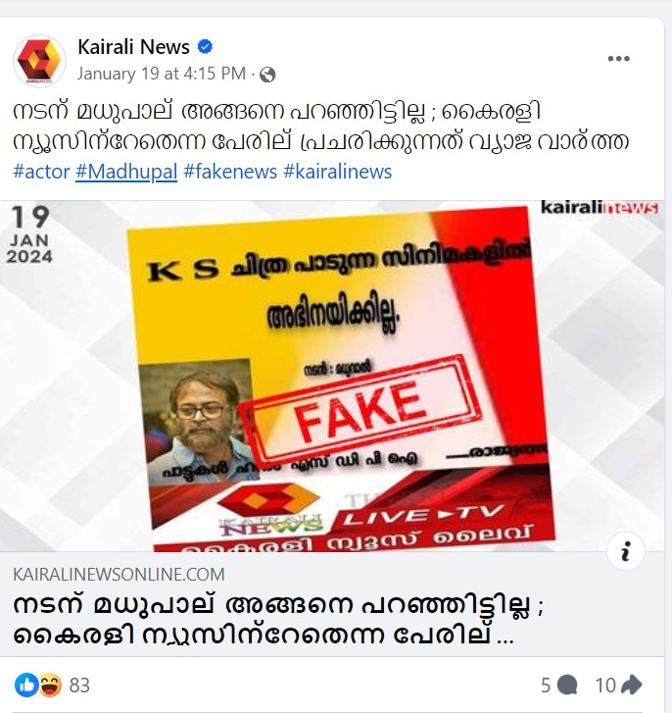Open the Malayalam article headline link
The width and height of the screenshot is (672, 713).
click(278, 619)
